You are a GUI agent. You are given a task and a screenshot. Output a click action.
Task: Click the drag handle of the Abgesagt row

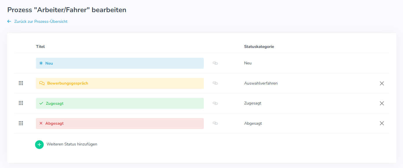click(21, 123)
